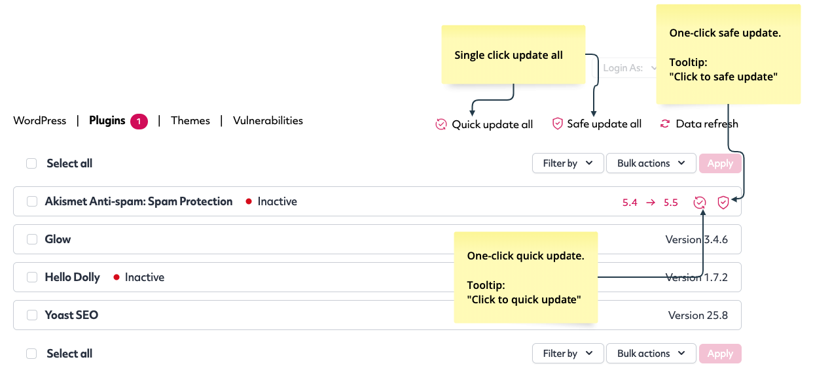Safe update Akismet via the shield icon
This screenshot has height=385, width=813.
coord(723,202)
